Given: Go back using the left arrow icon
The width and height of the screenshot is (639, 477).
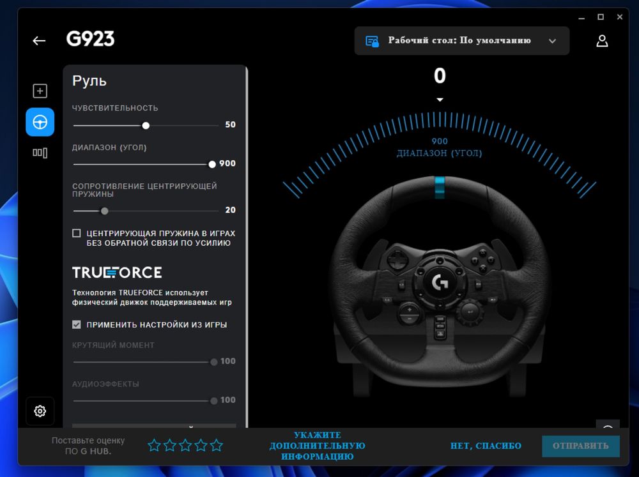Looking at the screenshot, I should [39, 41].
